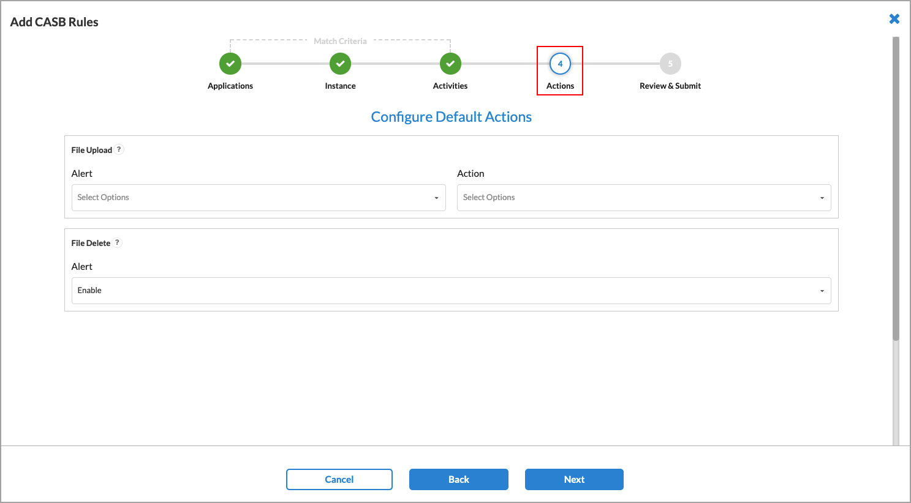Screen dimensions: 911x503
Task: Select the Review & Submit step icon
Action: click(x=670, y=63)
